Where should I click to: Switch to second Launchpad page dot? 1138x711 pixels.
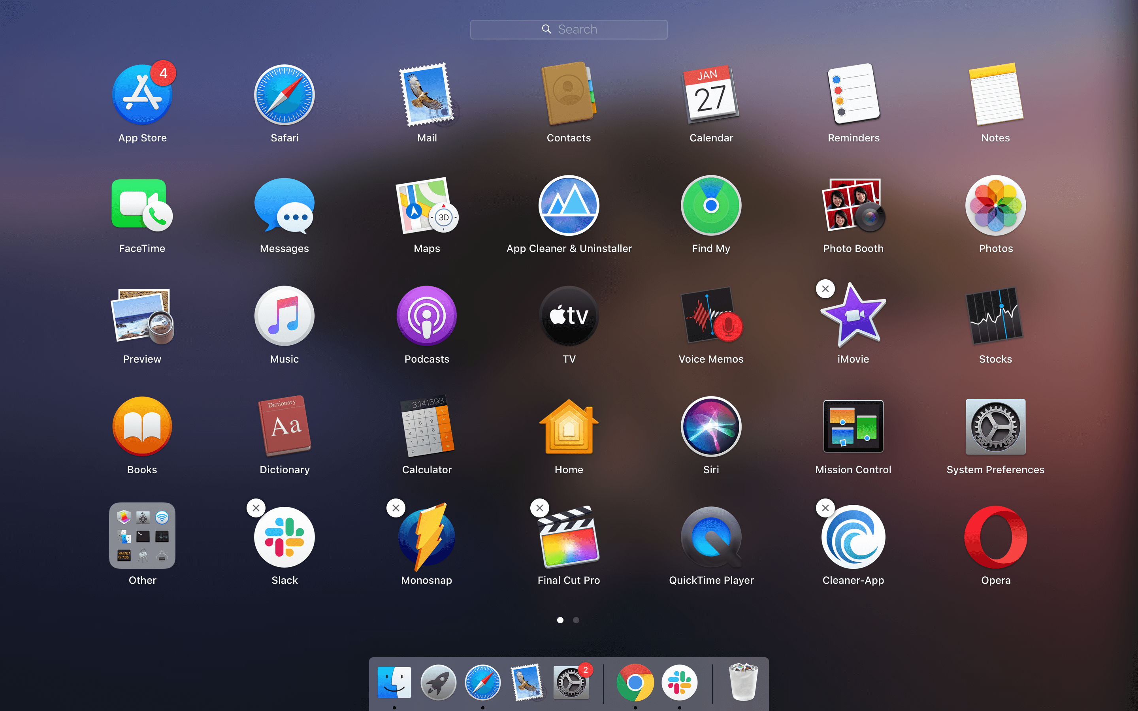576,620
